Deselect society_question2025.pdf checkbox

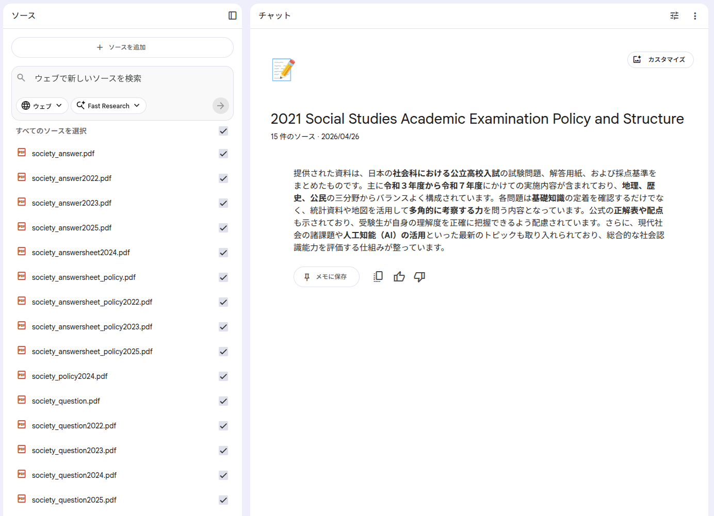223,500
